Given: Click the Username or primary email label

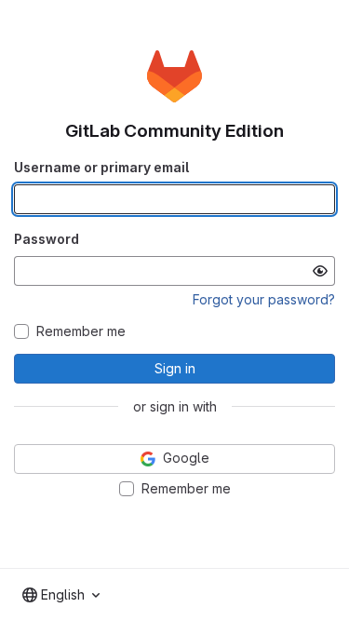Looking at the screenshot, I should pos(101,168).
